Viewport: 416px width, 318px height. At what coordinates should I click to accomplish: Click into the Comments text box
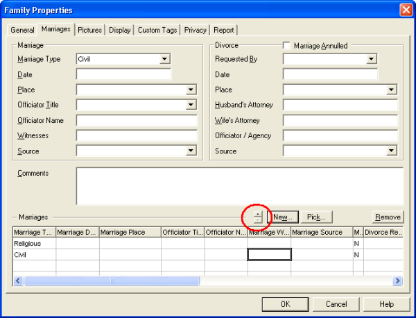click(239, 186)
